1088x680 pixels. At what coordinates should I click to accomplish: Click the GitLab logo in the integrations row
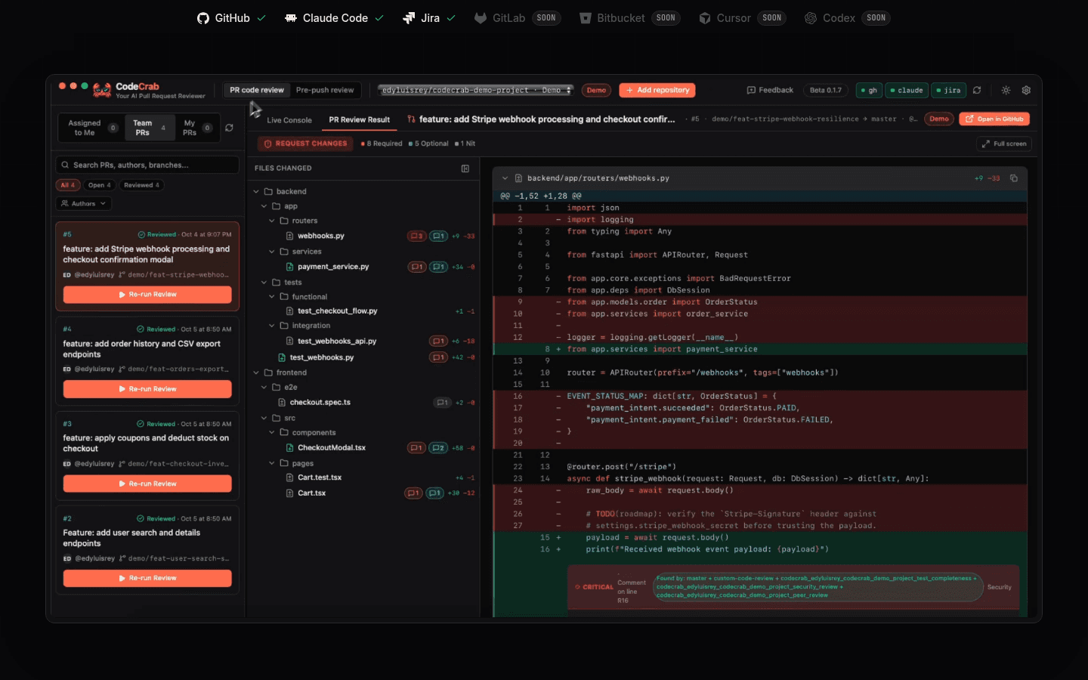481,18
